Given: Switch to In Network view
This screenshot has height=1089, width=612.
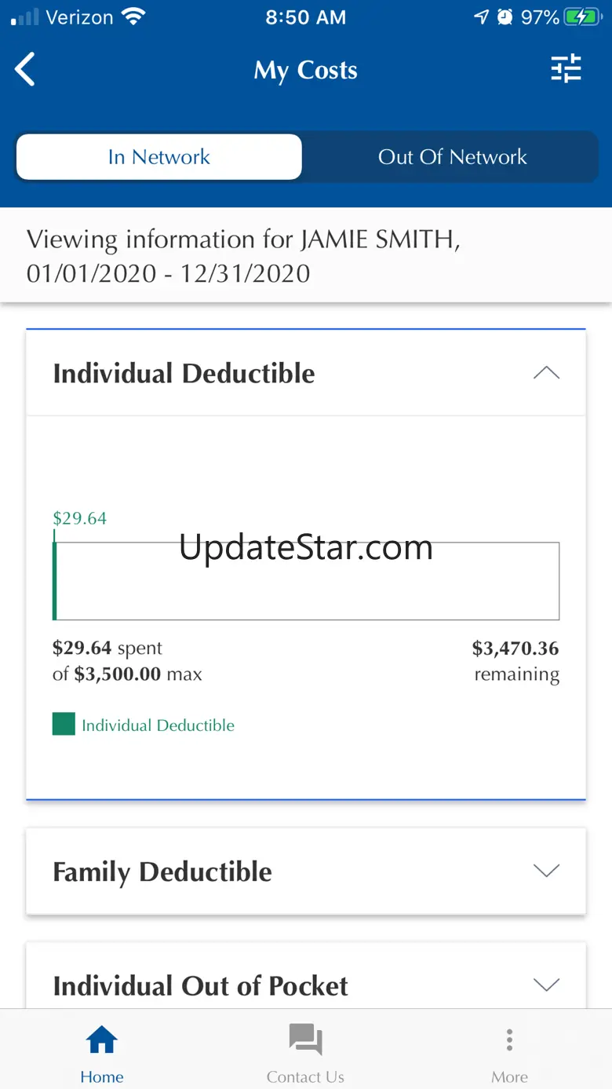Looking at the screenshot, I should (x=159, y=157).
